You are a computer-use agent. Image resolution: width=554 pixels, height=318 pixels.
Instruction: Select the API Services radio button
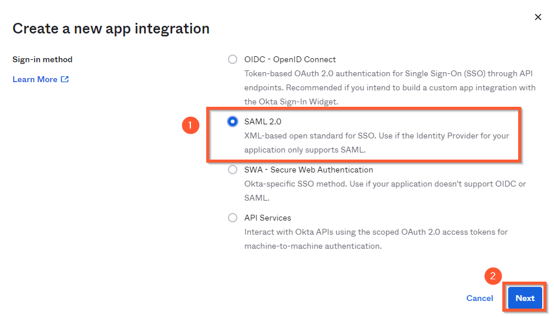(233, 218)
